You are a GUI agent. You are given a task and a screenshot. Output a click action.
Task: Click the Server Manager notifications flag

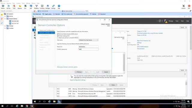tap(166, 21)
